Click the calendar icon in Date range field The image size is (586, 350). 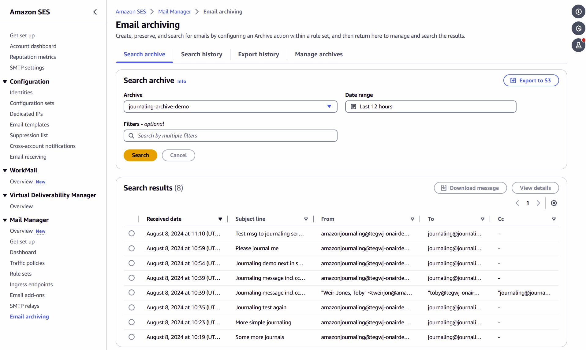click(353, 106)
